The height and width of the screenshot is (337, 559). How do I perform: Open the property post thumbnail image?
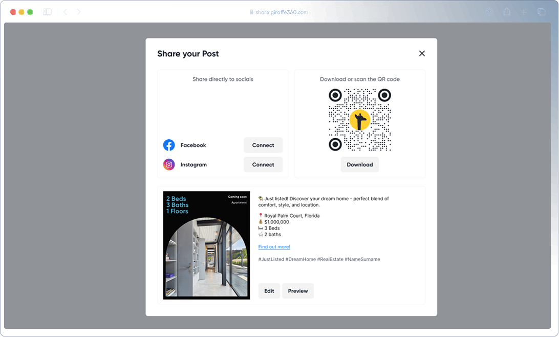coord(206,245)
